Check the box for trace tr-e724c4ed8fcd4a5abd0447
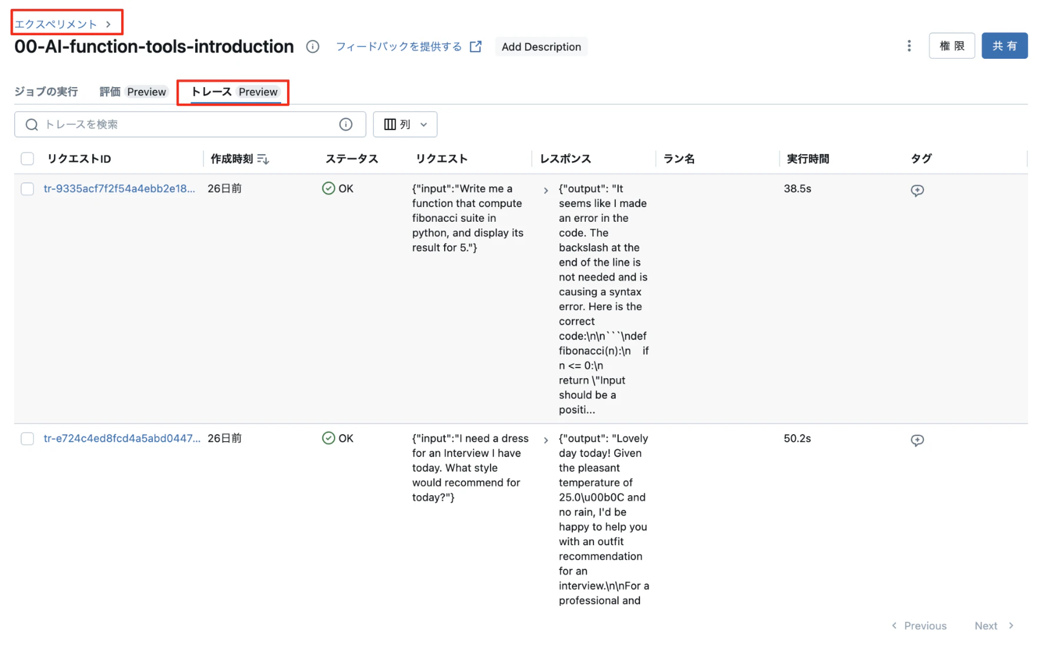 tap(27, 439)
